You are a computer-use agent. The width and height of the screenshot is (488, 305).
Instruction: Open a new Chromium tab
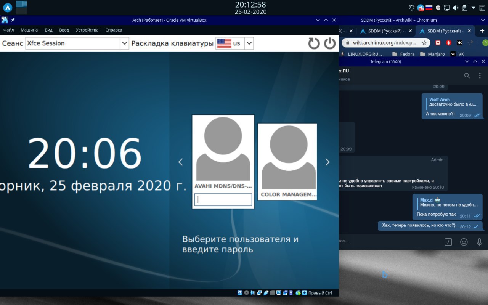pyautogui.click(x=482, y=31)
